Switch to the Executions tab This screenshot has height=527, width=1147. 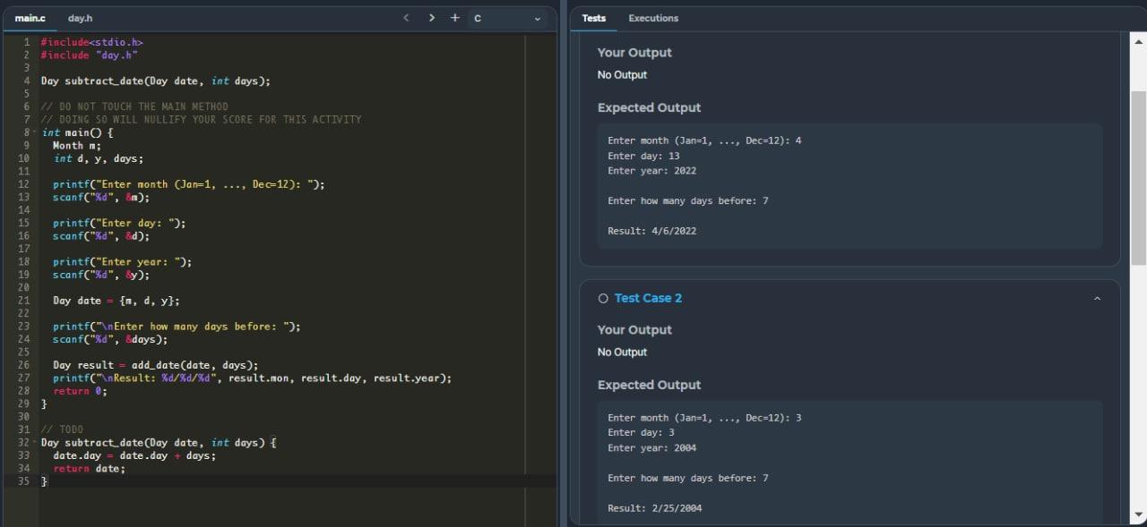[x=653, y=17]
